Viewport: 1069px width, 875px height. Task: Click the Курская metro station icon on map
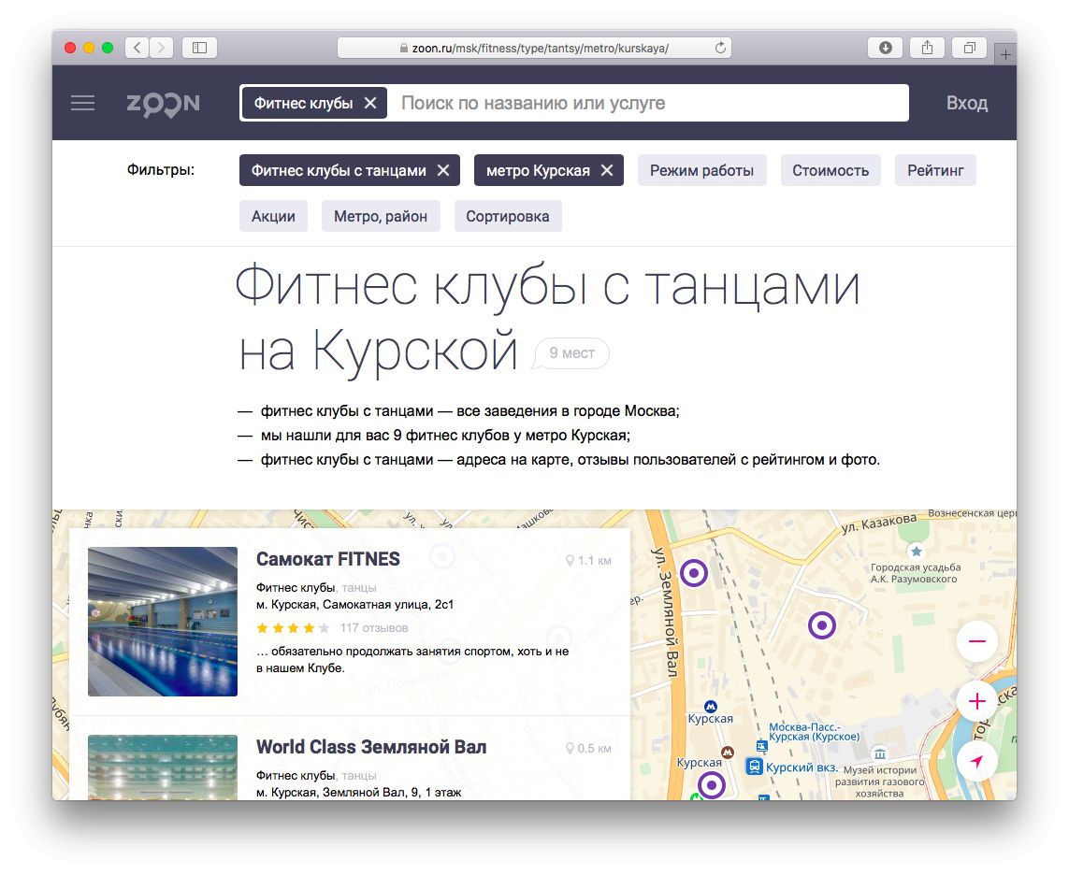(x=711, y=706)
